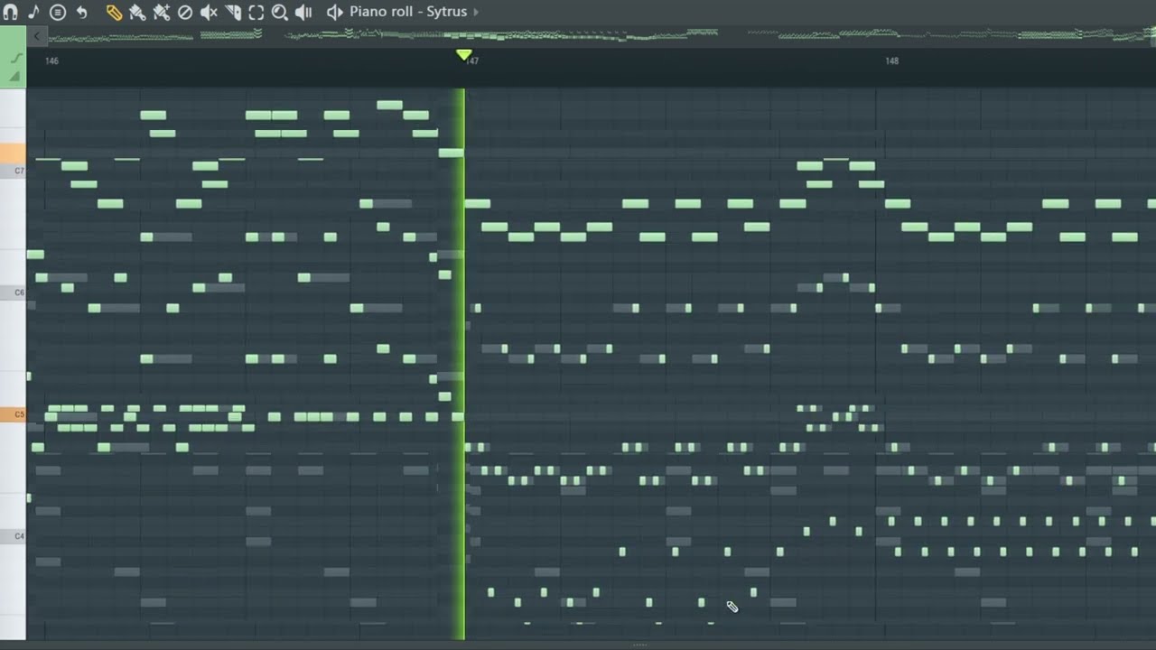Select the Paint brush tool
The width and height of the screenshot is (1156, 650).
[137, 12]
